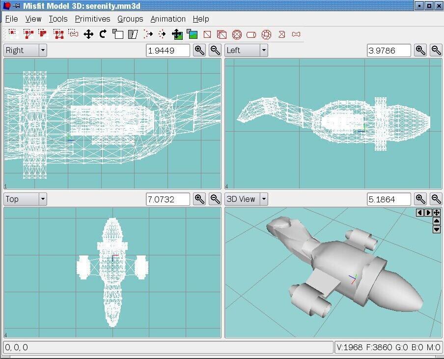
Task: Open the Primitives menu
Action: 92,19
